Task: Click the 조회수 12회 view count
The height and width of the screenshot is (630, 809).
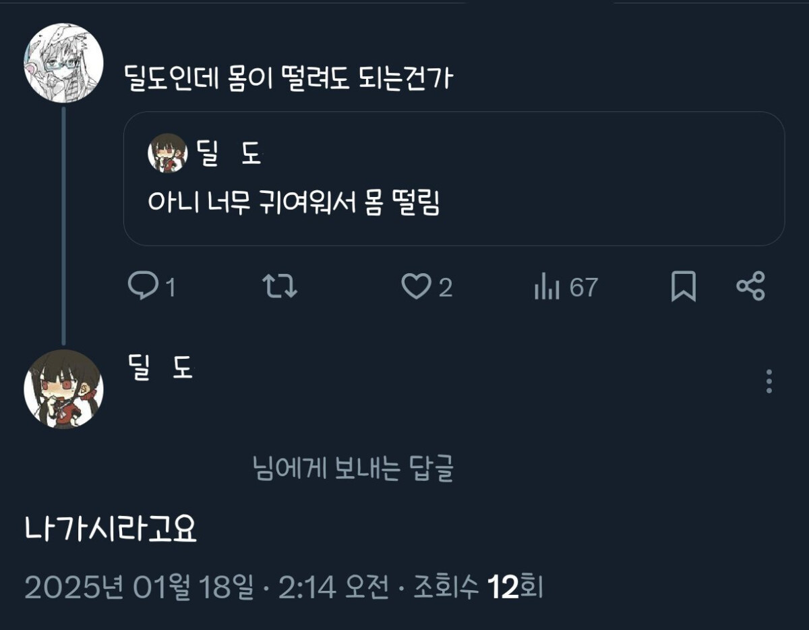Action: pos(479,588)
